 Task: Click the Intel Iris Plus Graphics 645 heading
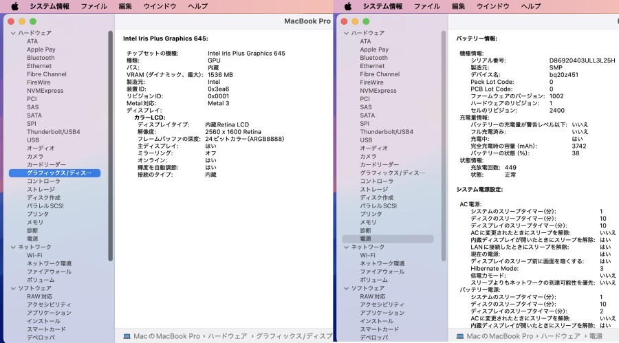pyautogui.click(x=165, y=38)
